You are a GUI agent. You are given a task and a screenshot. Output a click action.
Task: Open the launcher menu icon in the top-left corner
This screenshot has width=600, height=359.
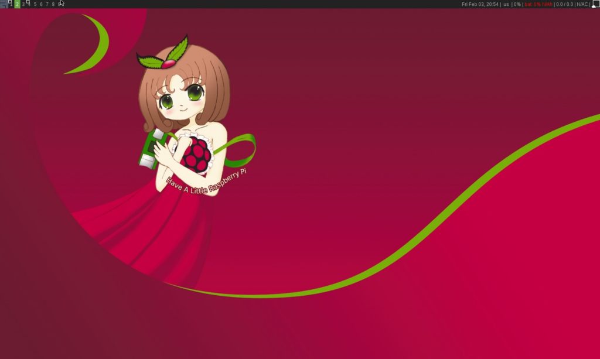pos(4,4)
